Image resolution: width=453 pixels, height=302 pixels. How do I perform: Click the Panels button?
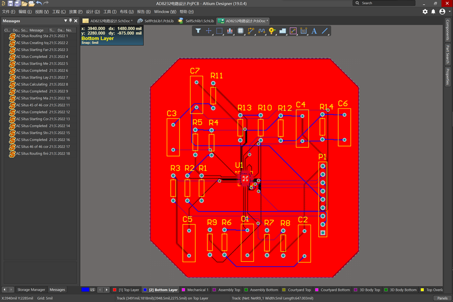tap(443, 298)
